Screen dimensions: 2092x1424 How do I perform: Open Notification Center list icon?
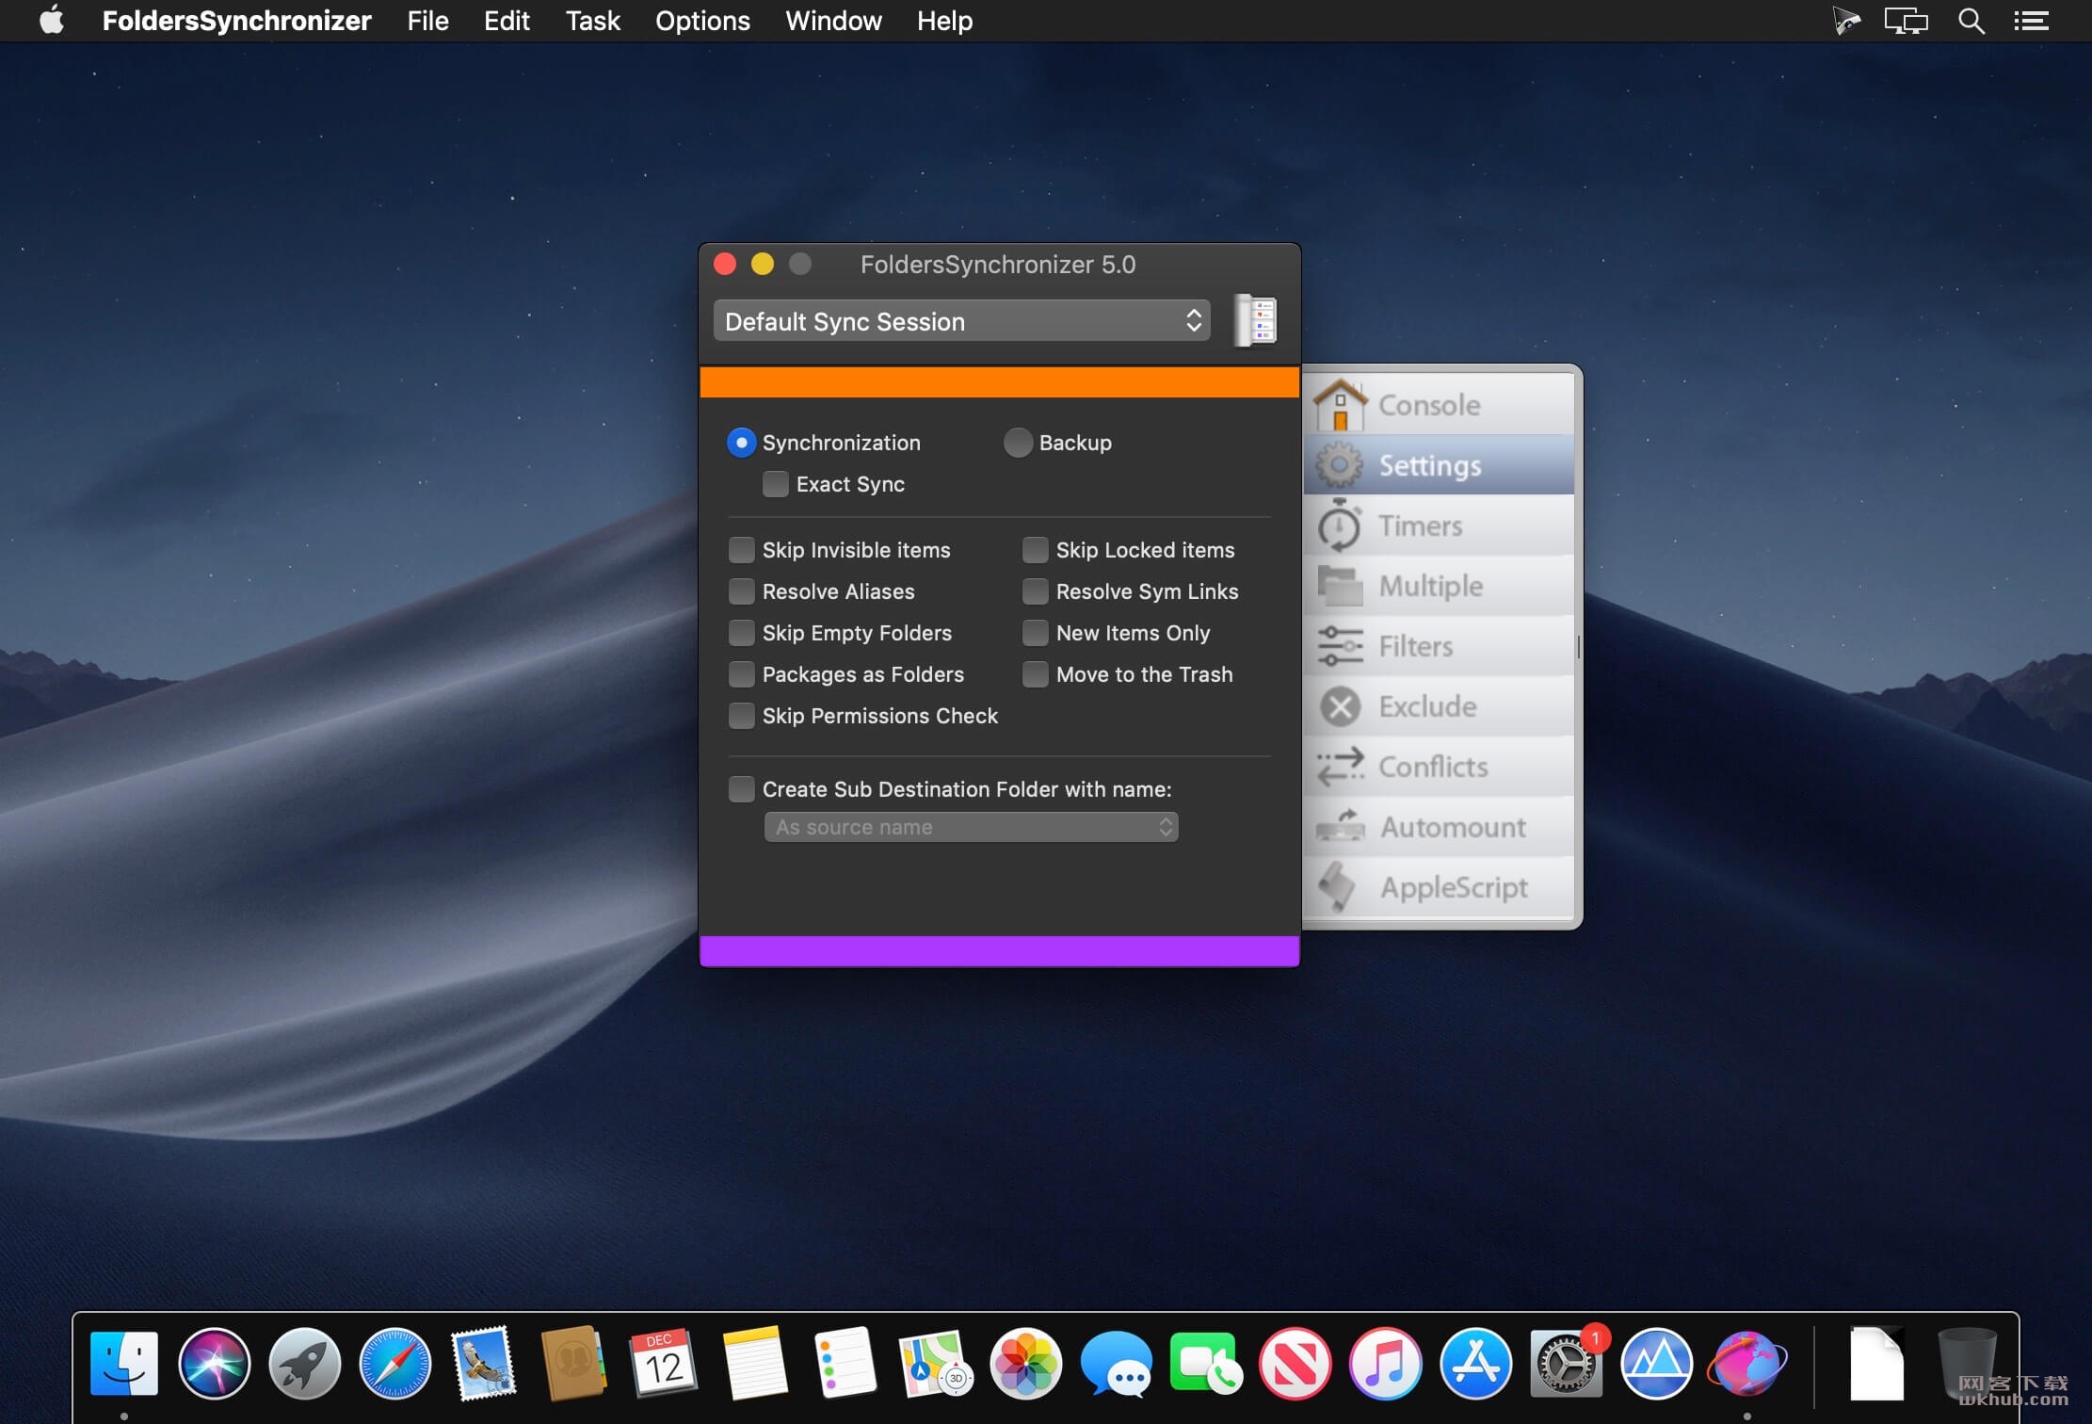pyautogui.click(x=2032, y=21)
